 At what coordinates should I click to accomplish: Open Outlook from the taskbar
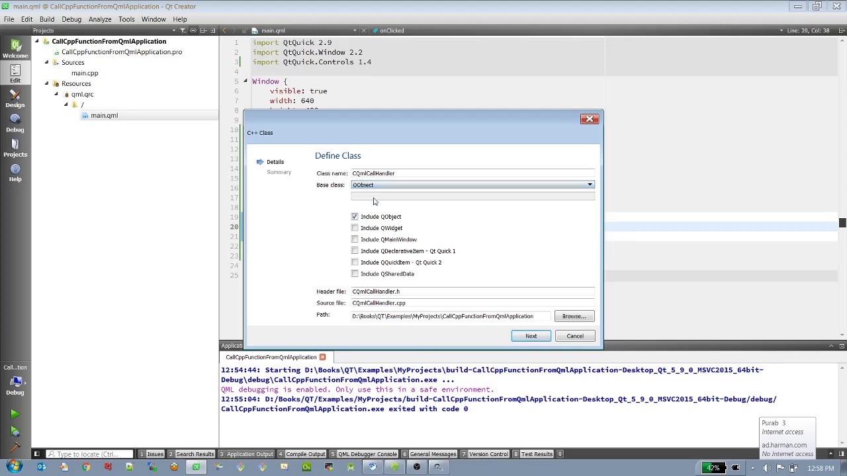click(42, 467)
